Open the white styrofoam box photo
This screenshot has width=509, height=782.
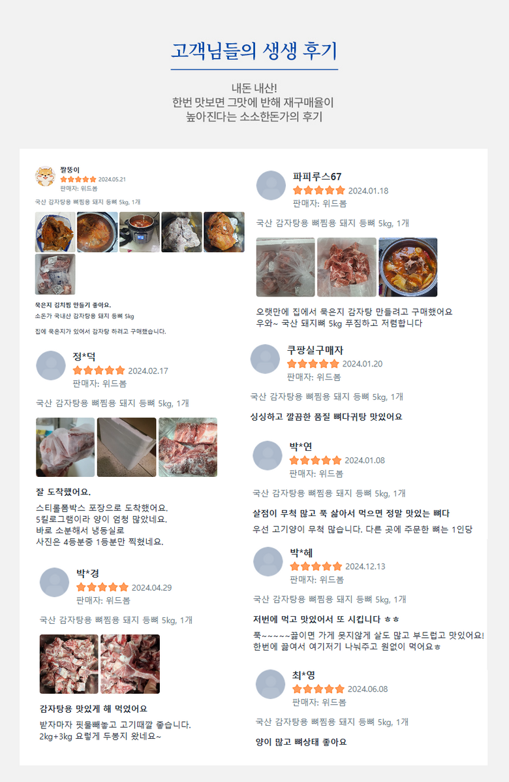[127, 448]
